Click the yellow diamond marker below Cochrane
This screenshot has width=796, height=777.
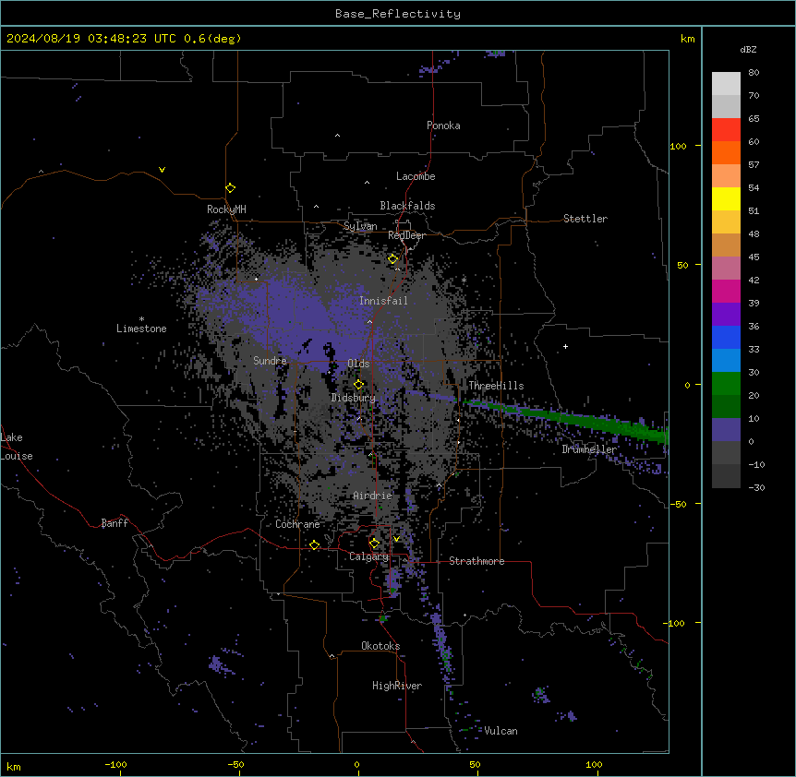pyautogui.click(x=314, y=544)
